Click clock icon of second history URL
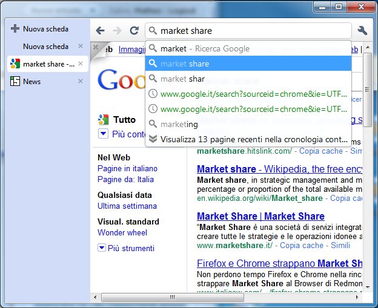 pyautogui.click(x=153, y=109)
